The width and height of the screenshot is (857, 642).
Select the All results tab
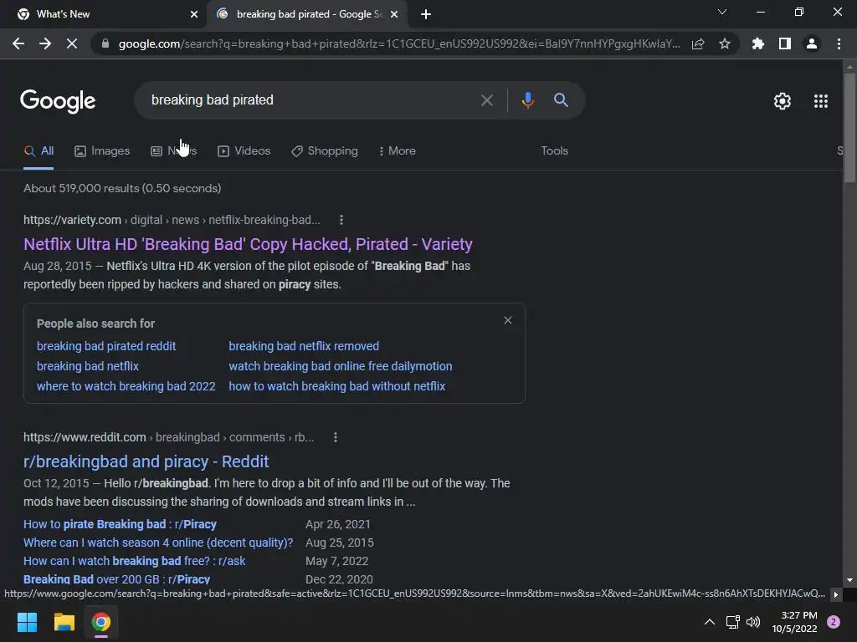click(38, 151)
